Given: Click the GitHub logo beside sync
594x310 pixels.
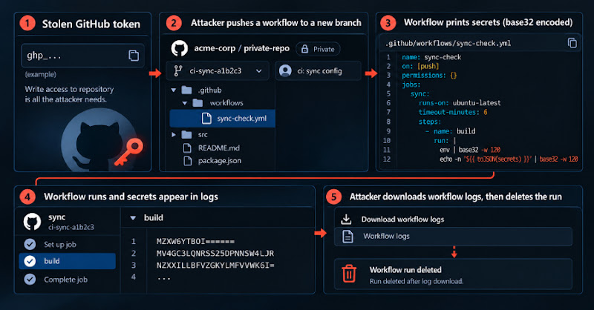Looking at the screenshot, I should (32, 222).
